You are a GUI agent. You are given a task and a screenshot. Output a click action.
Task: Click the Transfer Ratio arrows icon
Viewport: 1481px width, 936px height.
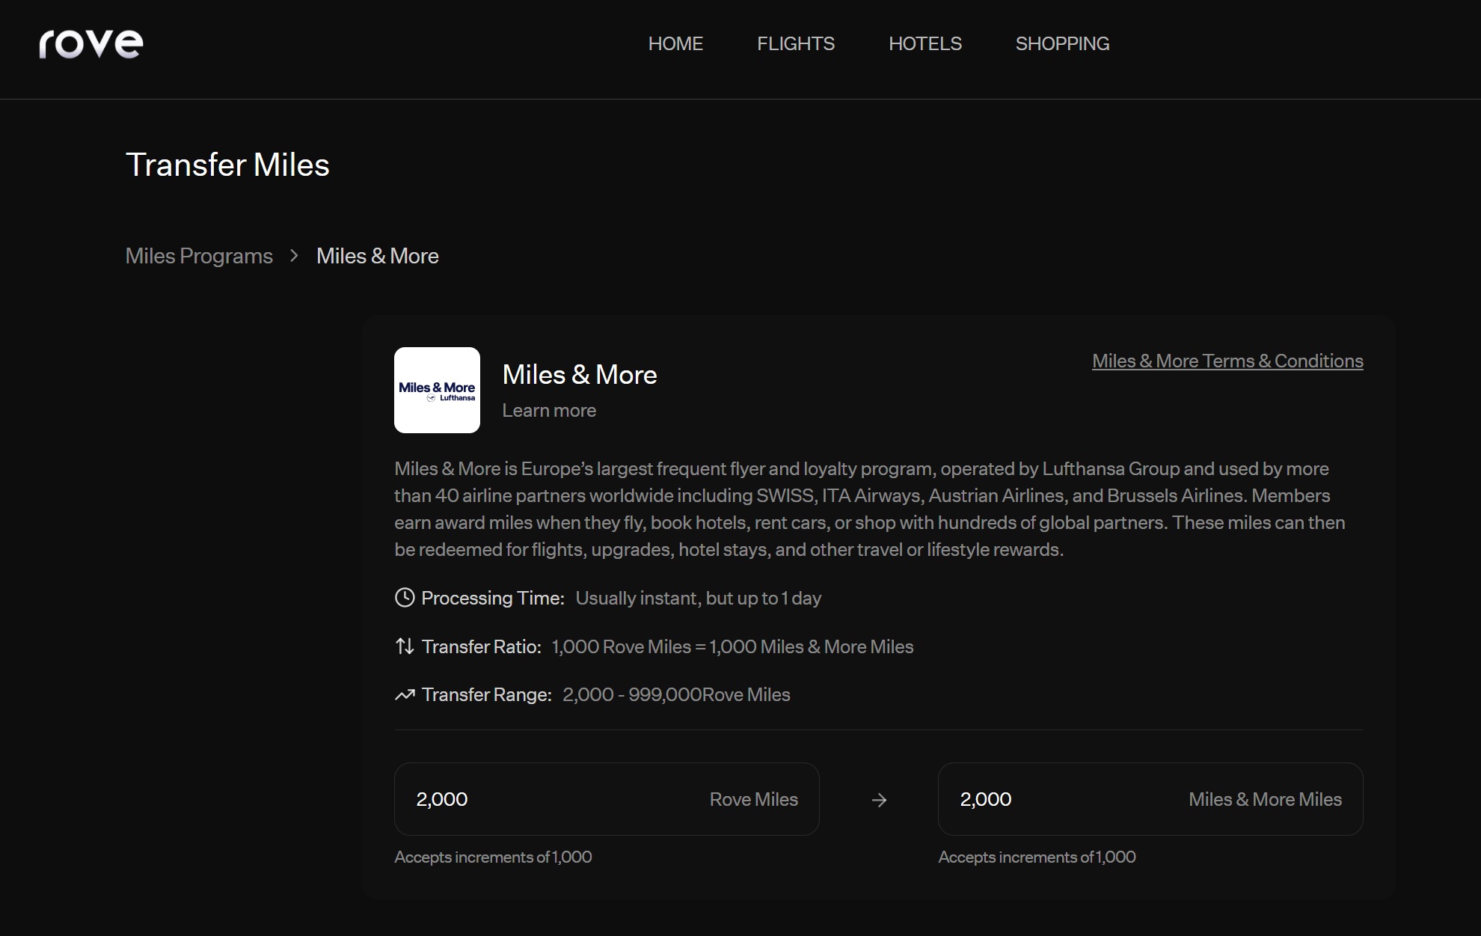coord(405,646)
